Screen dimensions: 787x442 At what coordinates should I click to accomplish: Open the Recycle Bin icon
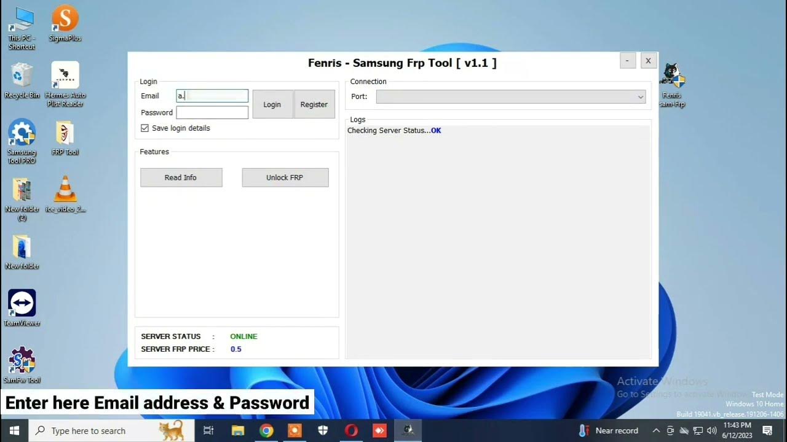click(22, 80)
